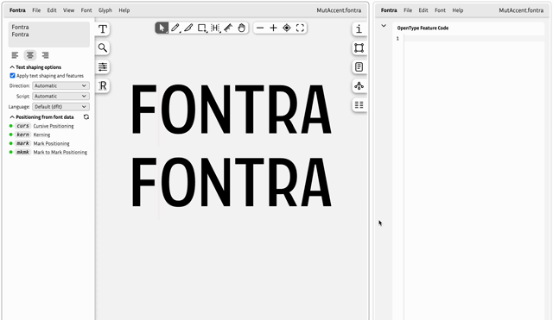The width and height of the screenshot is (553, 320).
Task: Click MutAccent.fontra title in feature code window
Action: [521, 10]
